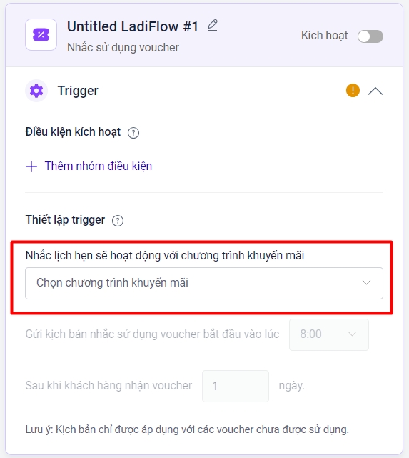Collapse the Trigger section with chevron
Screen dimensions: 409x458
(375, 91)
